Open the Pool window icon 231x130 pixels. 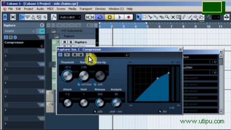click(x=39, y=17)
